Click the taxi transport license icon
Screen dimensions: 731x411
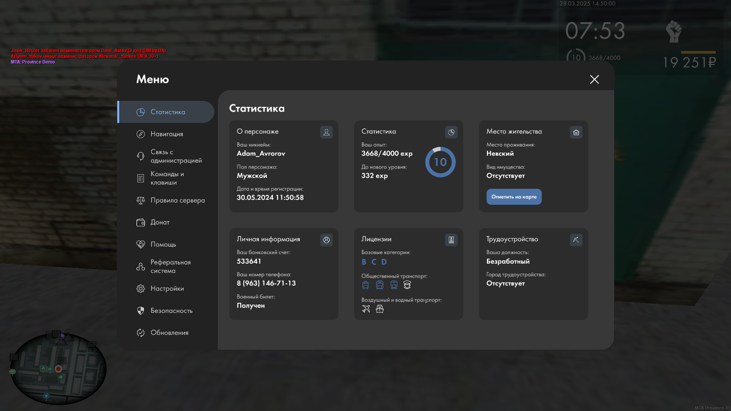(407, 285)
